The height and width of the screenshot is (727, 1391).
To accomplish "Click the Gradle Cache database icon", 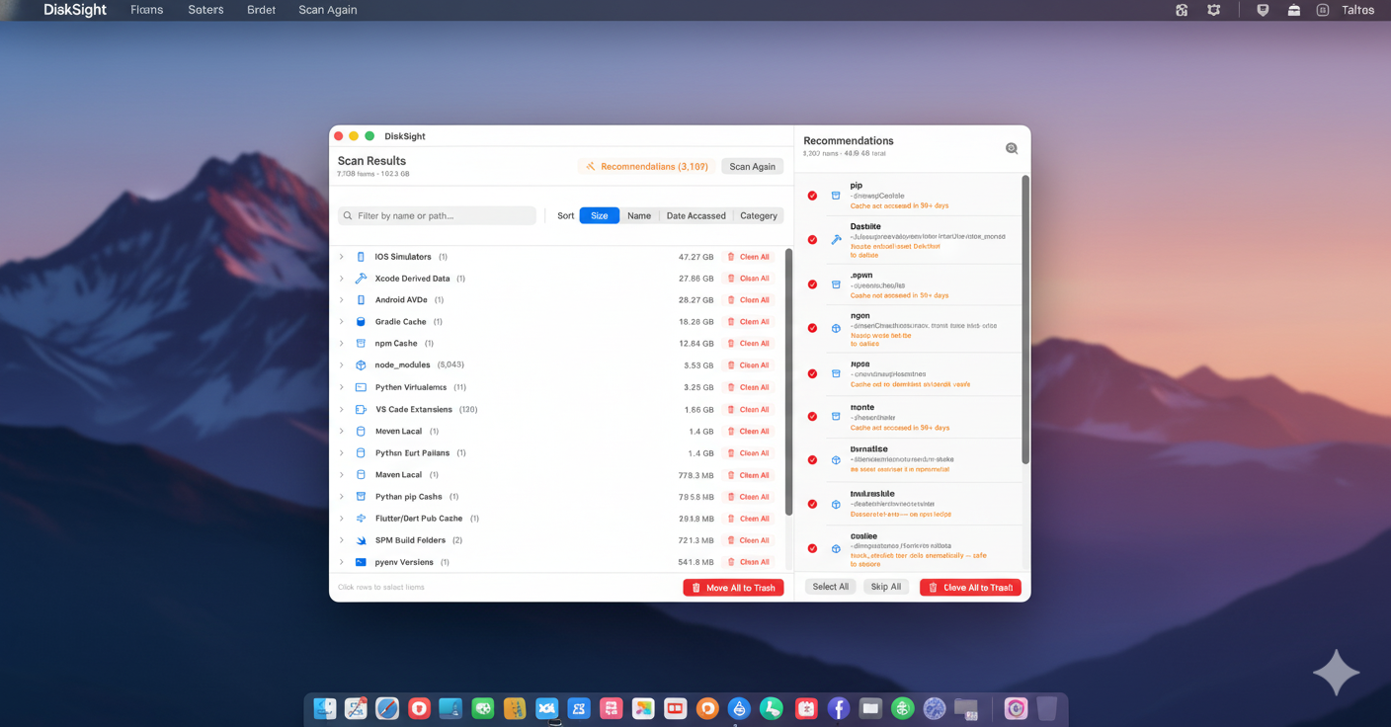I will (362, 321).
